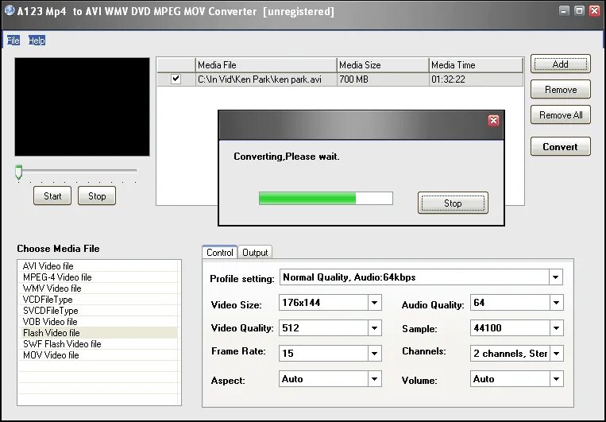Stop the preview playback
This screenshot has width=606, height=422.
pyautogui.click(x=97, y=196)
